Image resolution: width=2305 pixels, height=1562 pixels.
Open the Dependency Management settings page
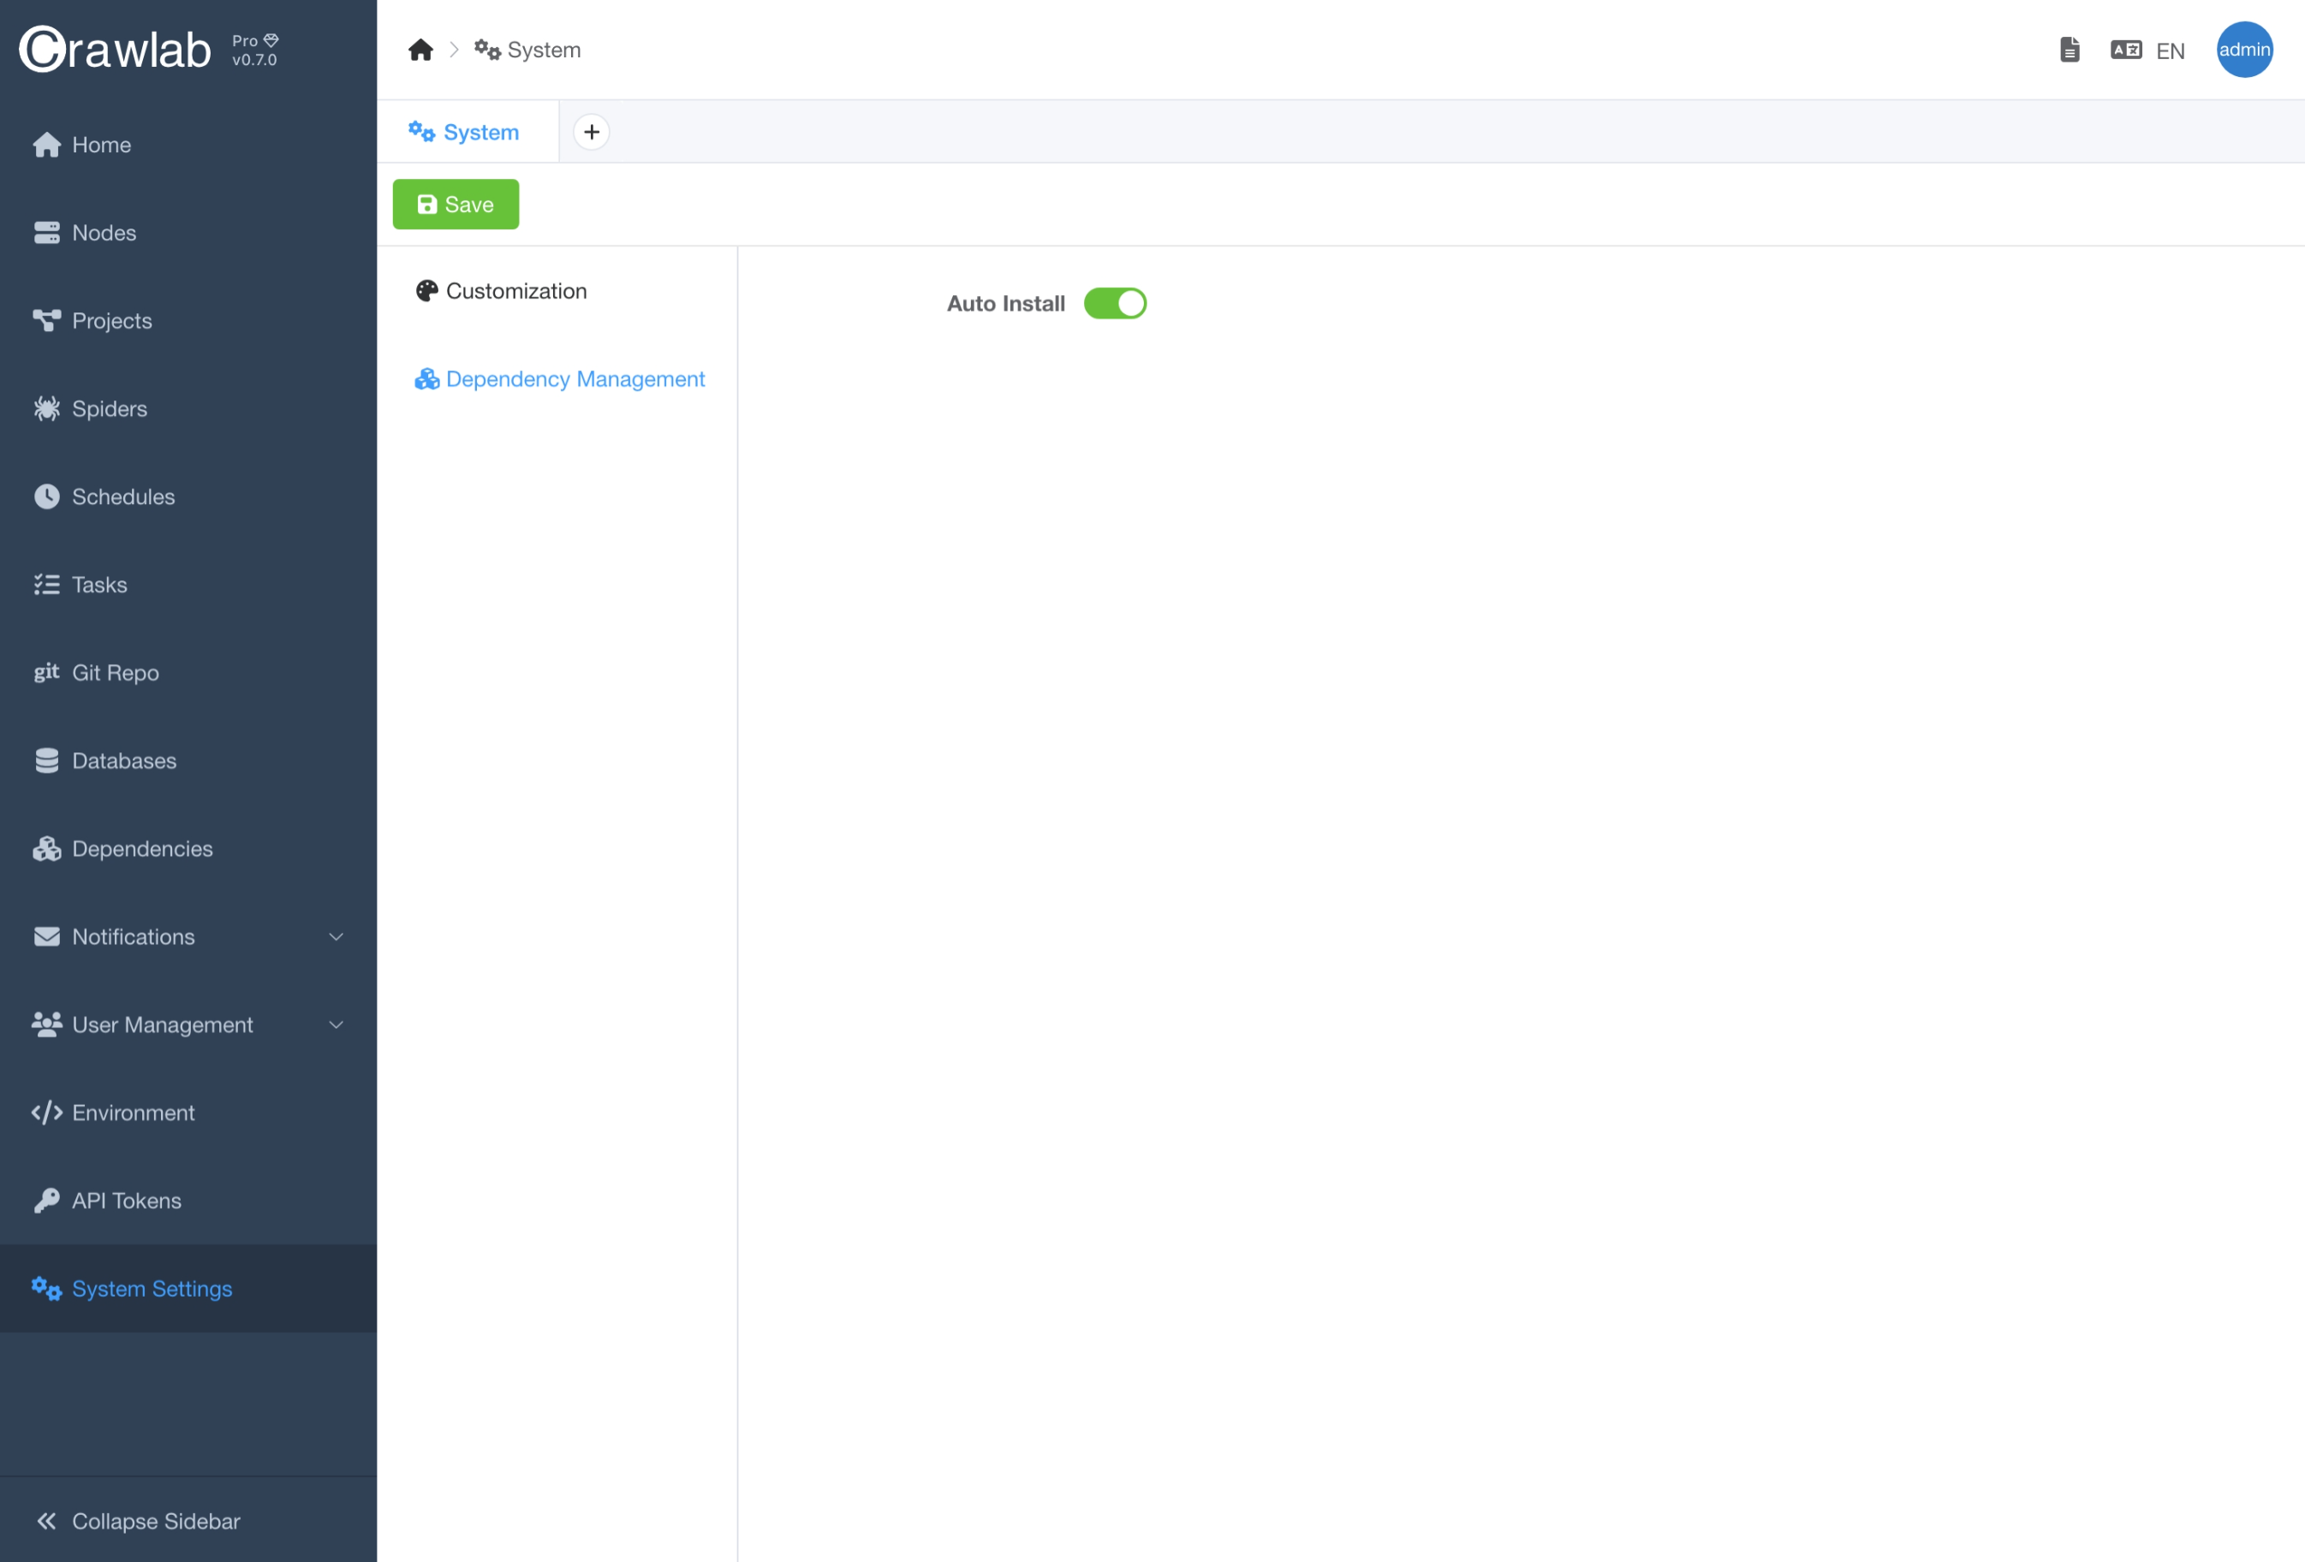coord(575,378)
